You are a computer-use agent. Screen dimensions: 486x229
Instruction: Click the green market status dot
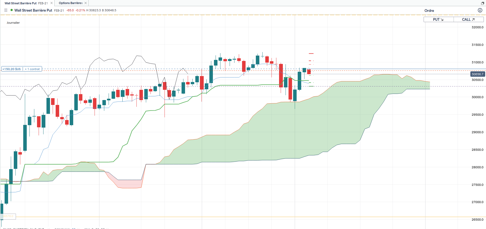[12, 10]
